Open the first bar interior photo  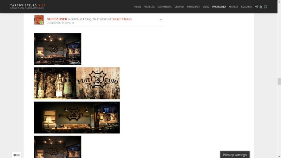click(x=58, y=49)
